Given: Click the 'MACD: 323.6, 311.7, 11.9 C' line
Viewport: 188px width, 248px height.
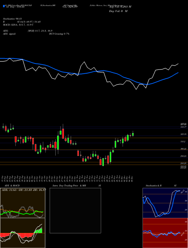Looking at the screenshot, I should [18, 25].
